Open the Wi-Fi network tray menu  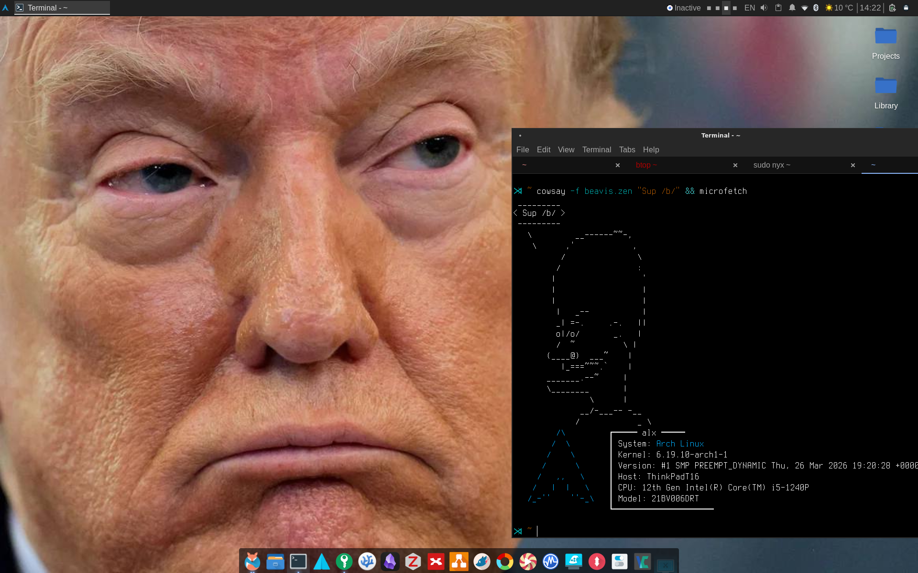click(805, 8)
